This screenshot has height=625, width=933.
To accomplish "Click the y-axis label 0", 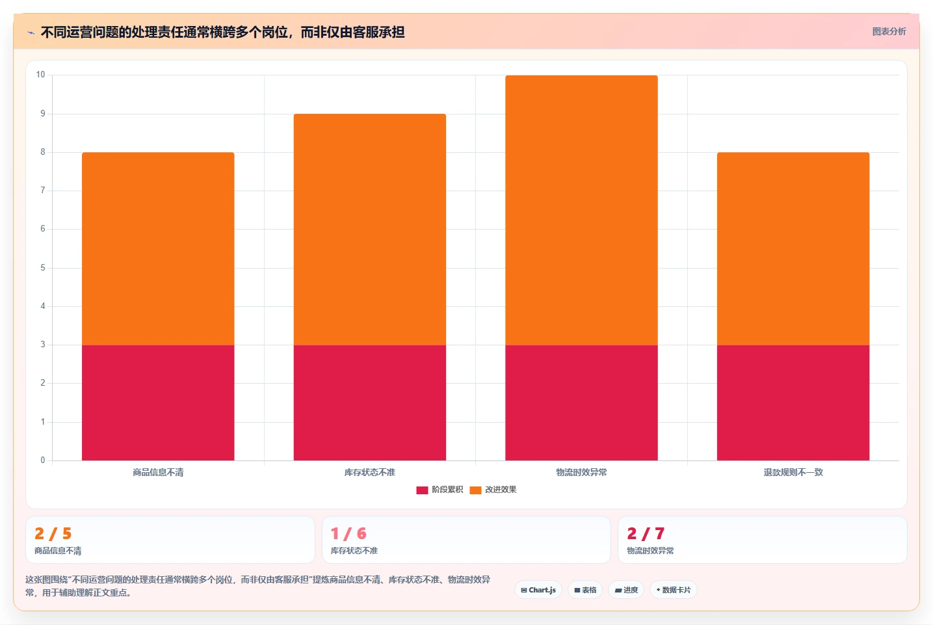I will (x=43, y=460).
